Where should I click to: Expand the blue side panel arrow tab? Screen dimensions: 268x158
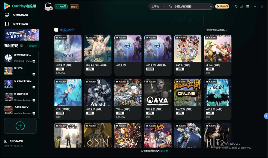[266, 116]
